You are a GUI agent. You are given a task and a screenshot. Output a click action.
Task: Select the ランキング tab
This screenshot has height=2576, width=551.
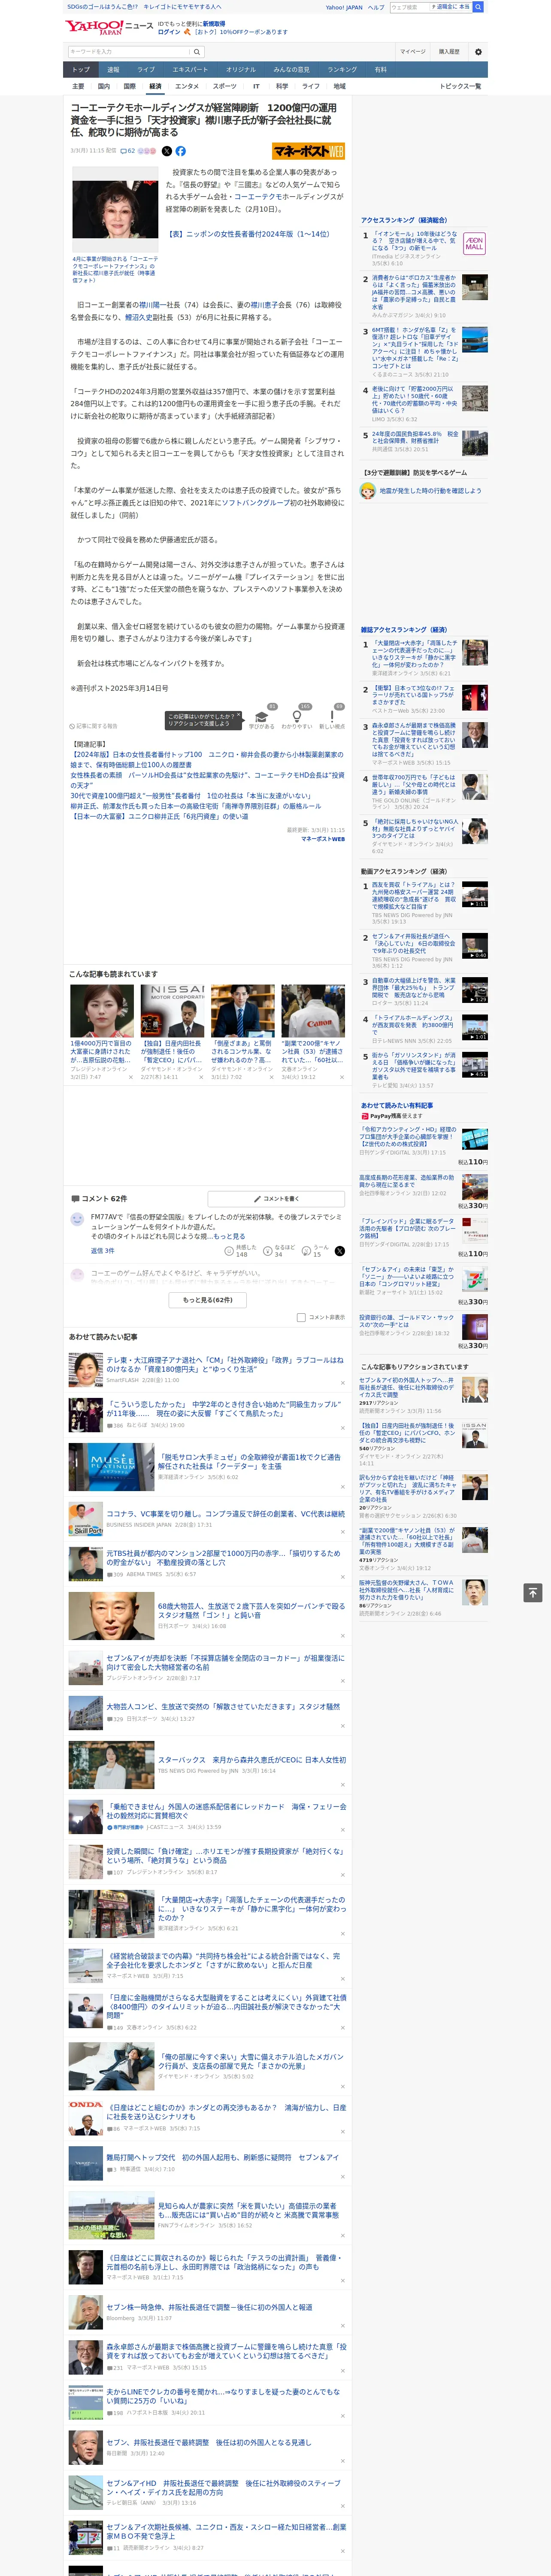[342, 70]
